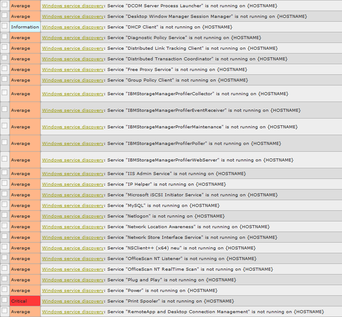Viewport: 342px width, 317px height.
Task: Follow Windows service discovery link for Diagnostic Policy Service
Action: [73, 38]
